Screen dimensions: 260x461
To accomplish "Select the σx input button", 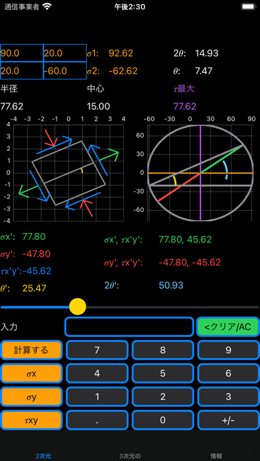I will click(x=31, y=374).
